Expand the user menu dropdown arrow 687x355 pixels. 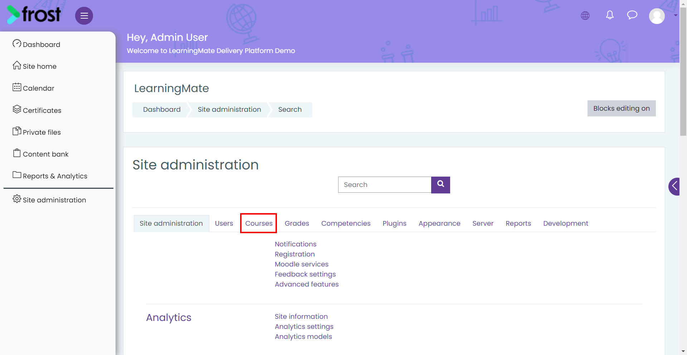[676, 15]
